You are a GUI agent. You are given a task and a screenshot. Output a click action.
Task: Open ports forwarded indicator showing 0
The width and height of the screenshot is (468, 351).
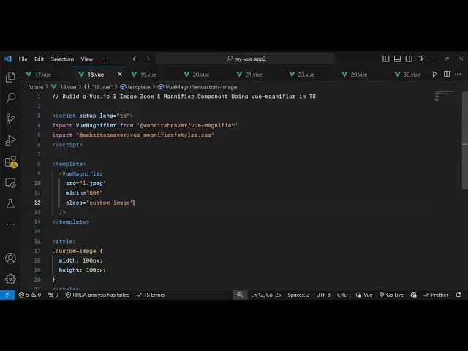(53, 295)
